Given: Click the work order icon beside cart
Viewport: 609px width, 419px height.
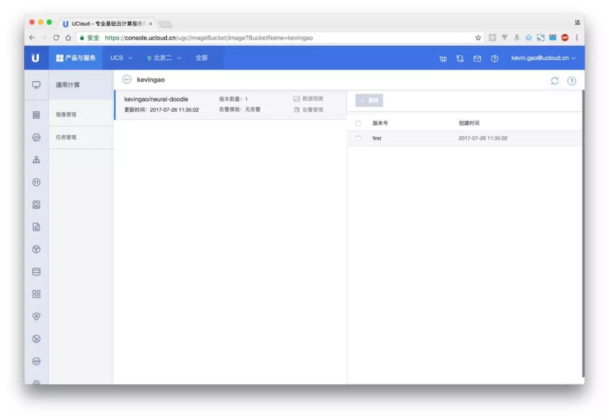Looking at the screenshot, I should click(x=460, y=58).
